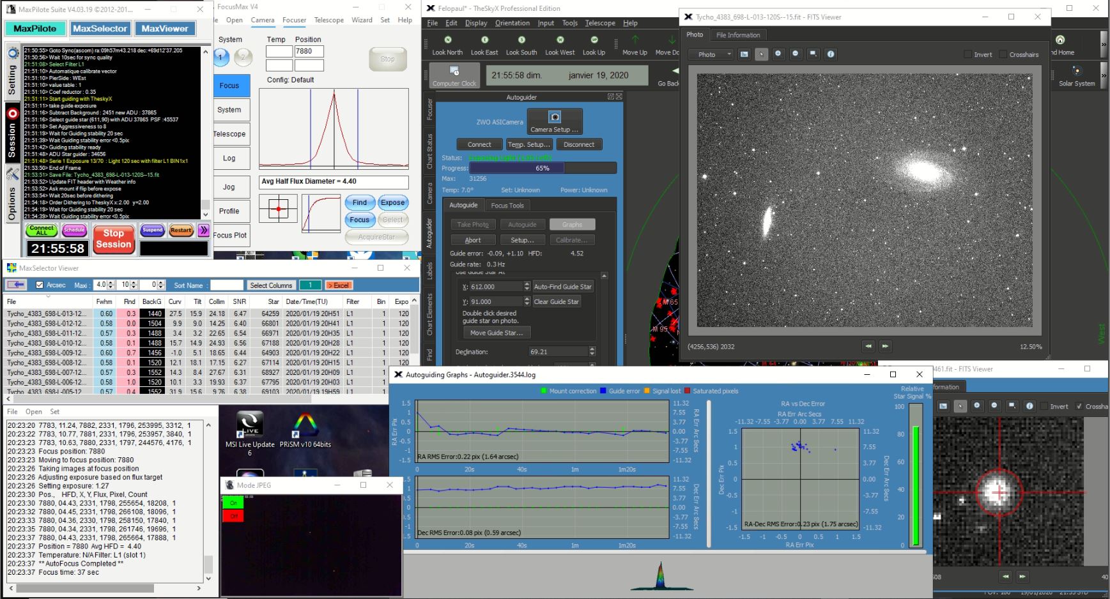Click the > Excel button in MaxSelector
This screenshot has height=599, width=1110.
[339, 285]
